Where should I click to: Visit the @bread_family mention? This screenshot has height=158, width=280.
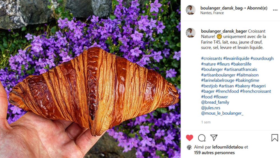tap(215, 102)
